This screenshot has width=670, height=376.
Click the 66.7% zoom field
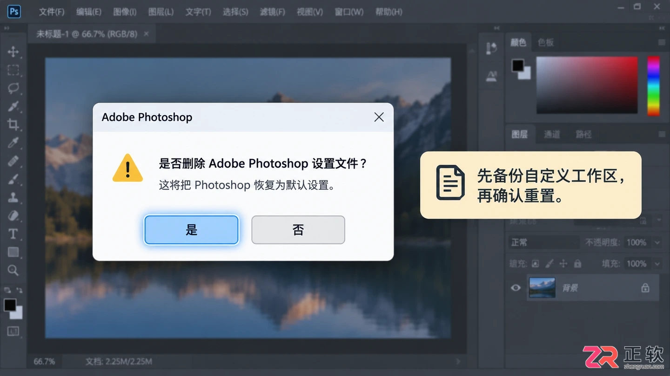click(44, 361)
